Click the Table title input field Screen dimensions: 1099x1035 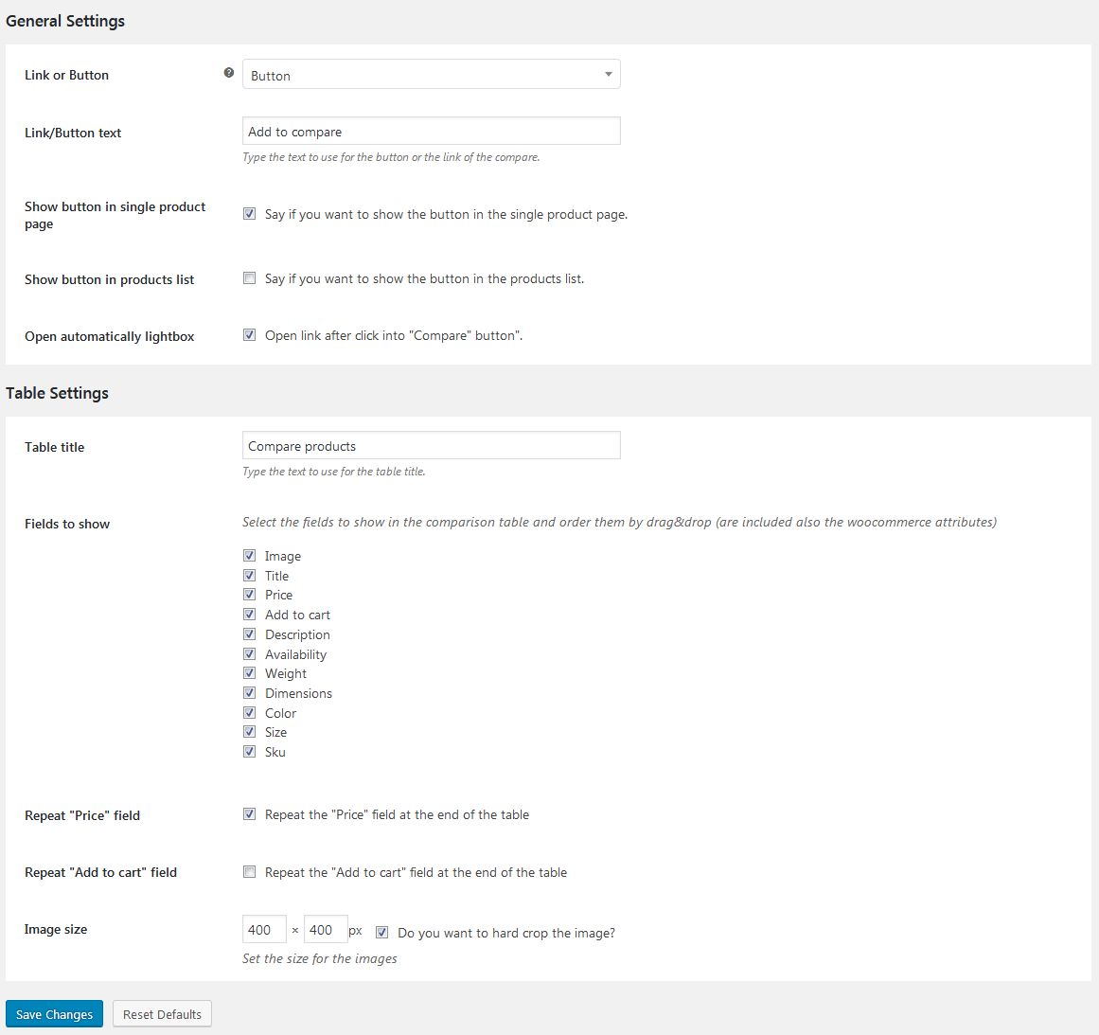[431, 445]
